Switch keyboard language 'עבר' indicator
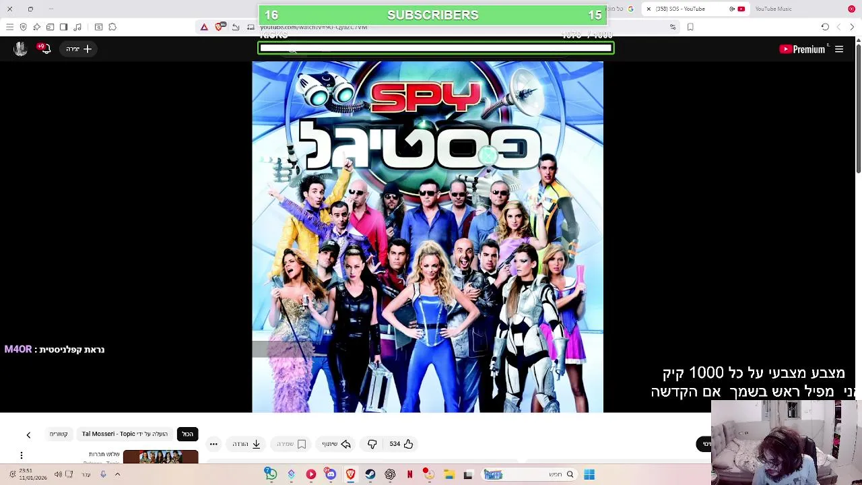Image resolution: width=862 pixels, height=485 pixels. point(86,474)
